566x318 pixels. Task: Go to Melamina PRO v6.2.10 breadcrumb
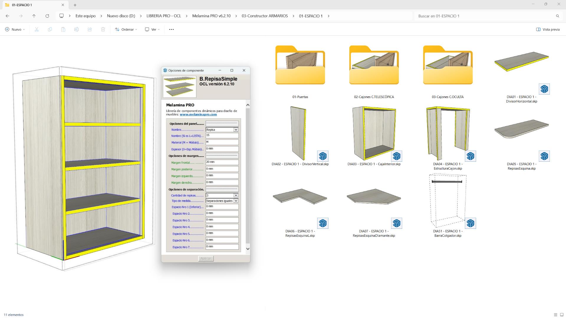click(x=211, y=16)
